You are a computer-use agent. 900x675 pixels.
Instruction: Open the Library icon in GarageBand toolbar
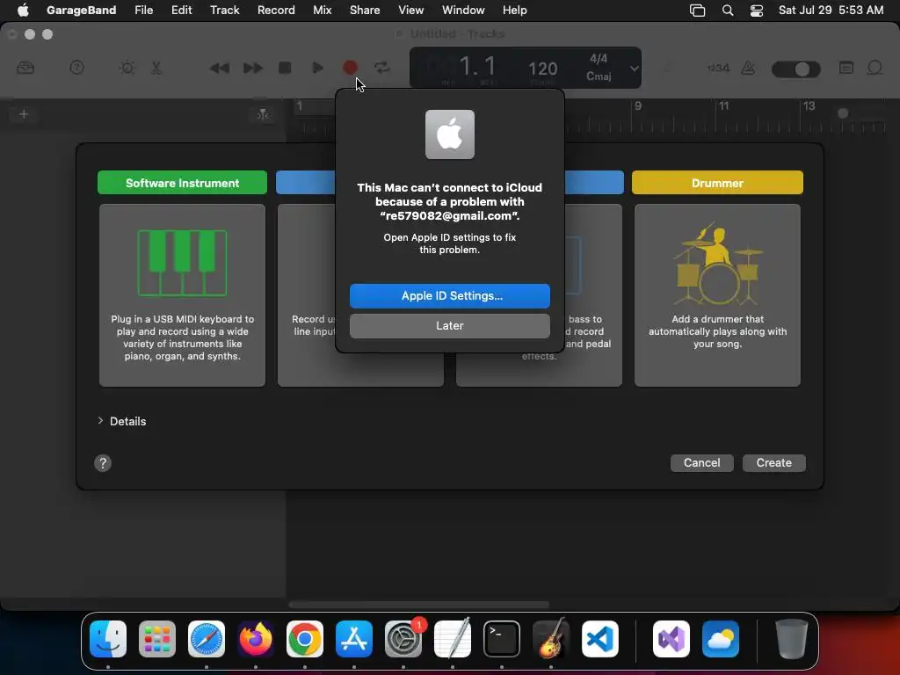[x=25, y=69]
